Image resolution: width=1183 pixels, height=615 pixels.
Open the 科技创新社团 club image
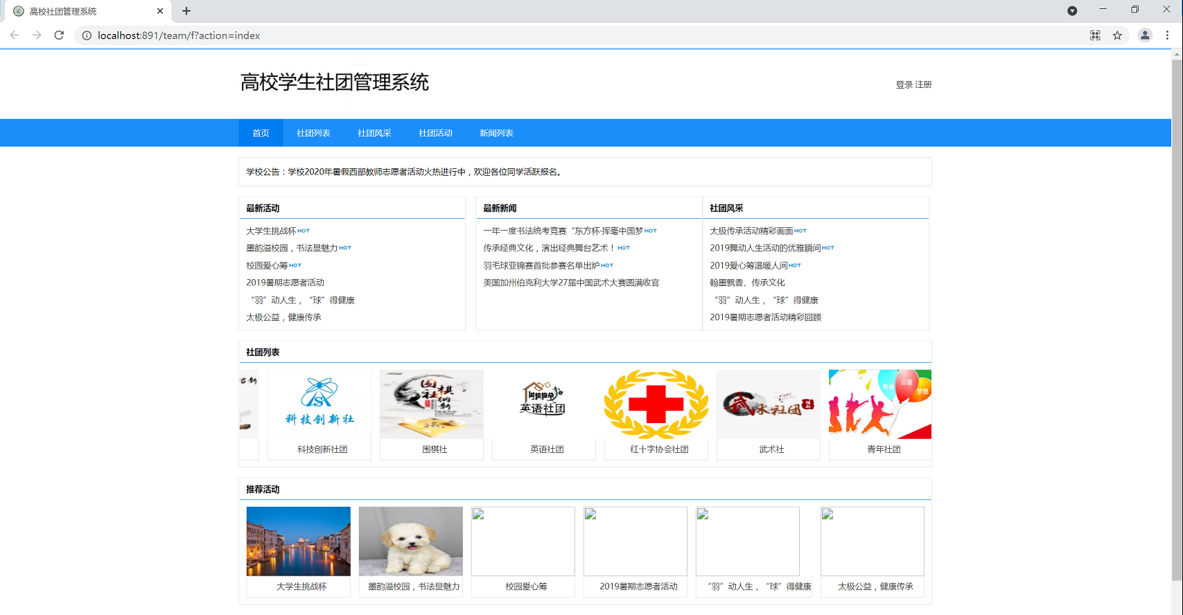tap(319, 404)
